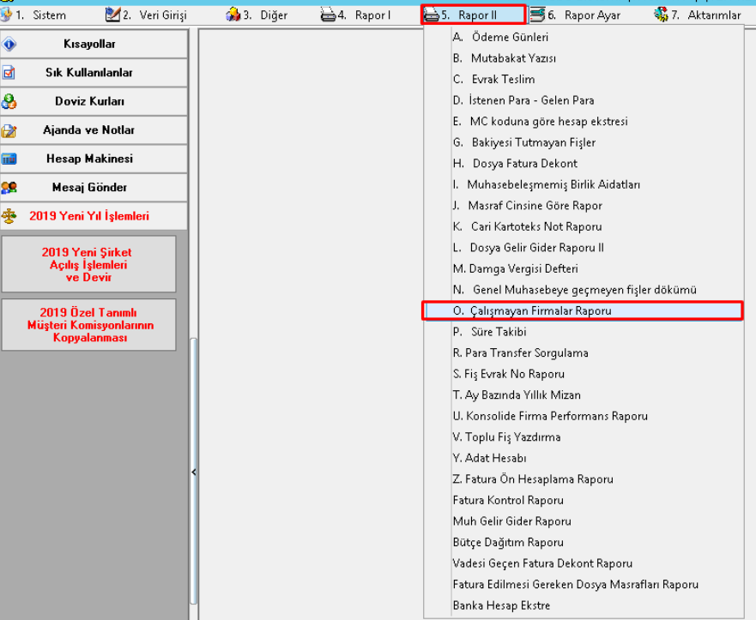The width and height of the screenshot is (756, 620).
Task: Open Cari Kartoteks Not Raporu
Action: (x=584, y=226)
